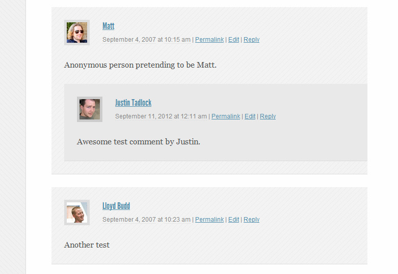Click the "Awesome test comment by Justin" text

pos(139,142)
